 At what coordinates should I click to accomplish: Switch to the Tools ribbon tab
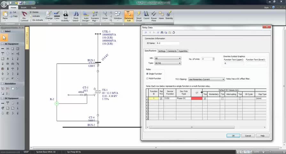(34, 7)
